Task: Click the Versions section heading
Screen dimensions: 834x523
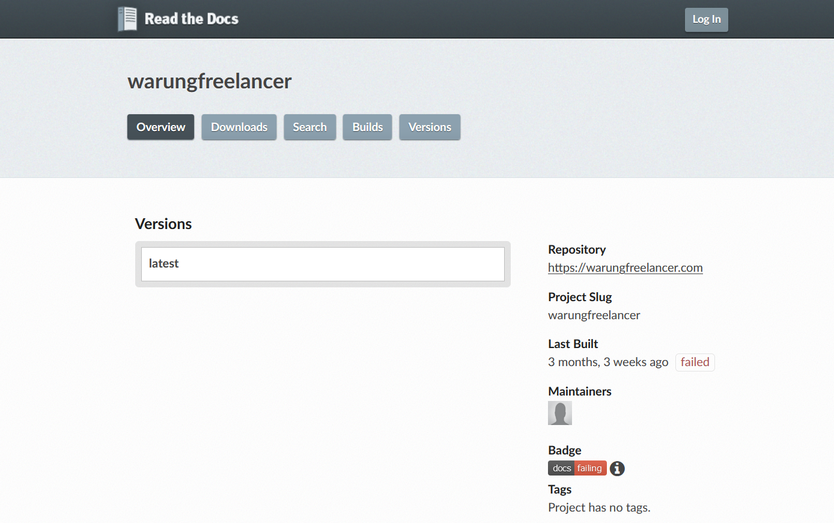Action: point(163,224)
